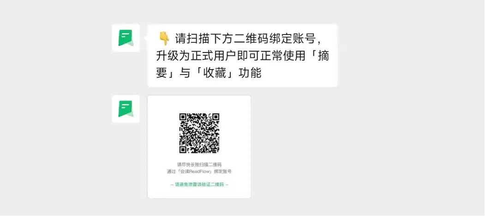
Task: Open the ReadFlow avatar beside the text message
Action: [x=126, y=38]
